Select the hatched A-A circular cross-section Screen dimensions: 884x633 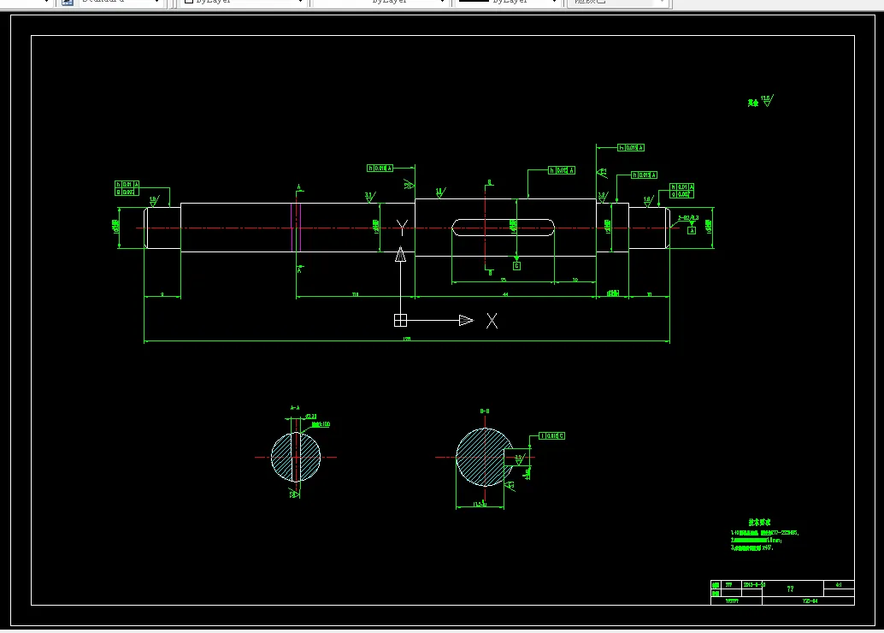coord(296,457)
